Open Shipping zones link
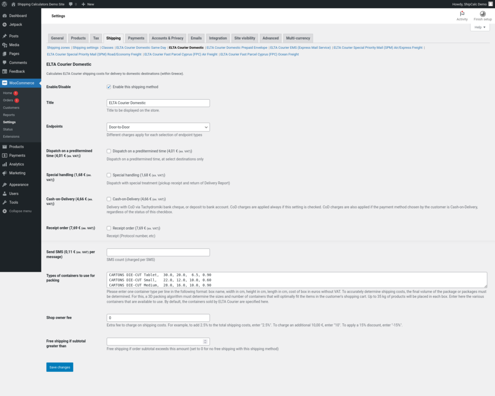The image size is (495, 396). pos(58,48)
